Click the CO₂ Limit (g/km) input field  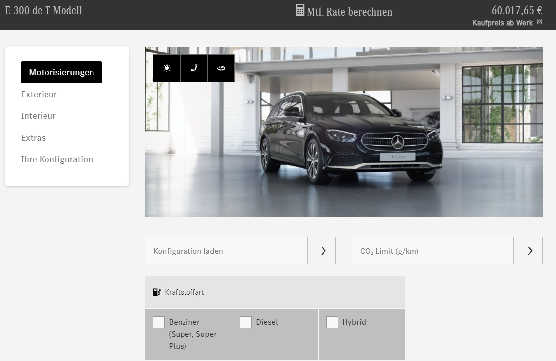[433, 251]
